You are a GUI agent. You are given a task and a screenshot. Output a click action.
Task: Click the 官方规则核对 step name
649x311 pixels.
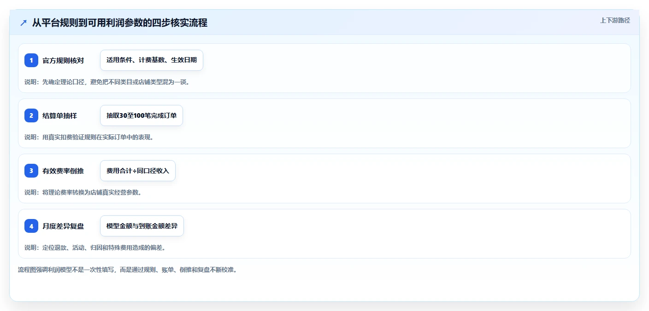coord(63,60)
